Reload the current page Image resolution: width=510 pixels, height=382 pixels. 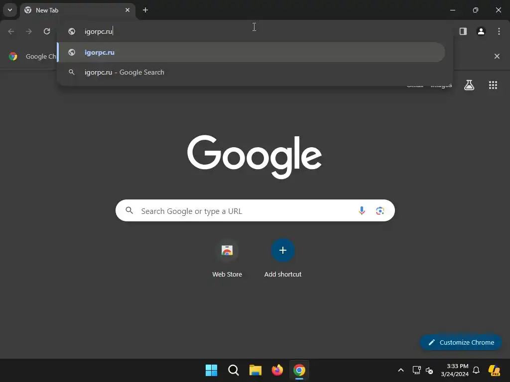pos(47,31)
